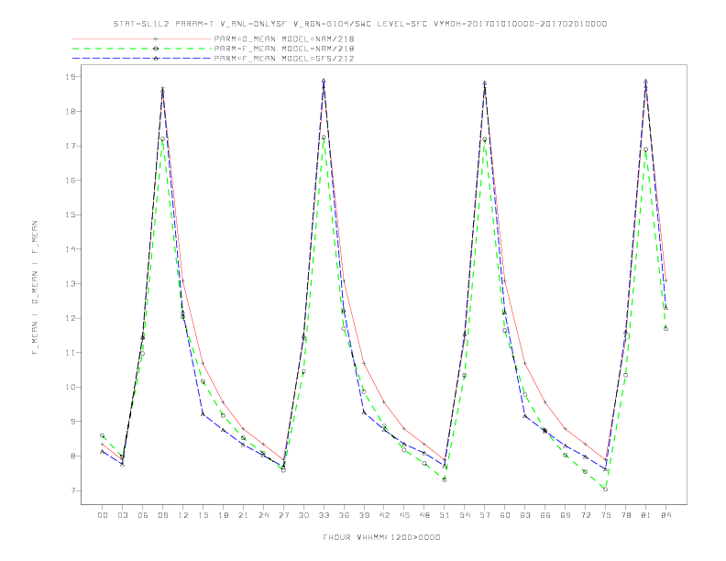Click green circle data point at hour 51
The image size is (726, 561).
(445, 479)
